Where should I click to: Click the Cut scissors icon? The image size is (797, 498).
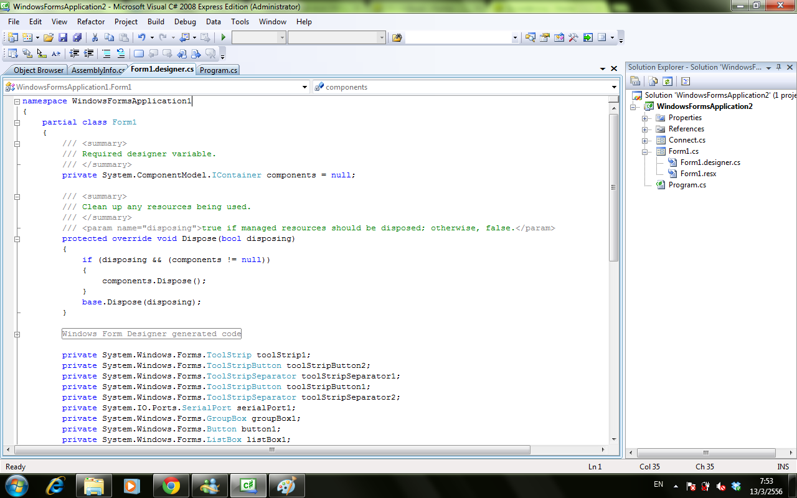click(x=96, y=37)
